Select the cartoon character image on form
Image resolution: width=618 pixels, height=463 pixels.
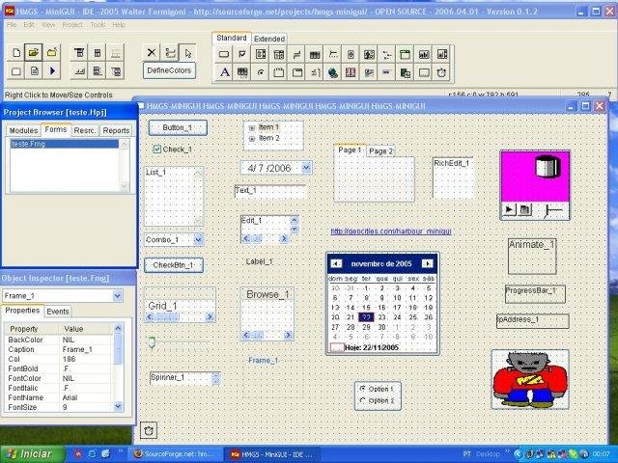pos(530,379)
